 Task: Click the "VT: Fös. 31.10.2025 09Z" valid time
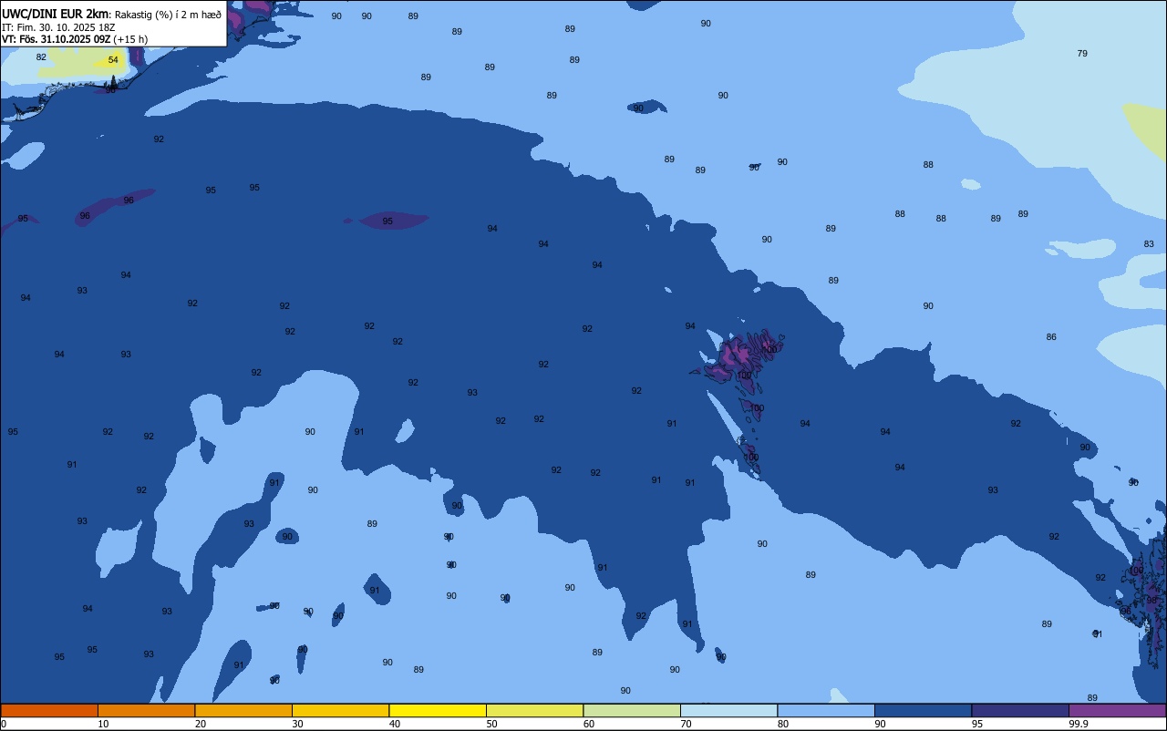(x=57, y=39)
